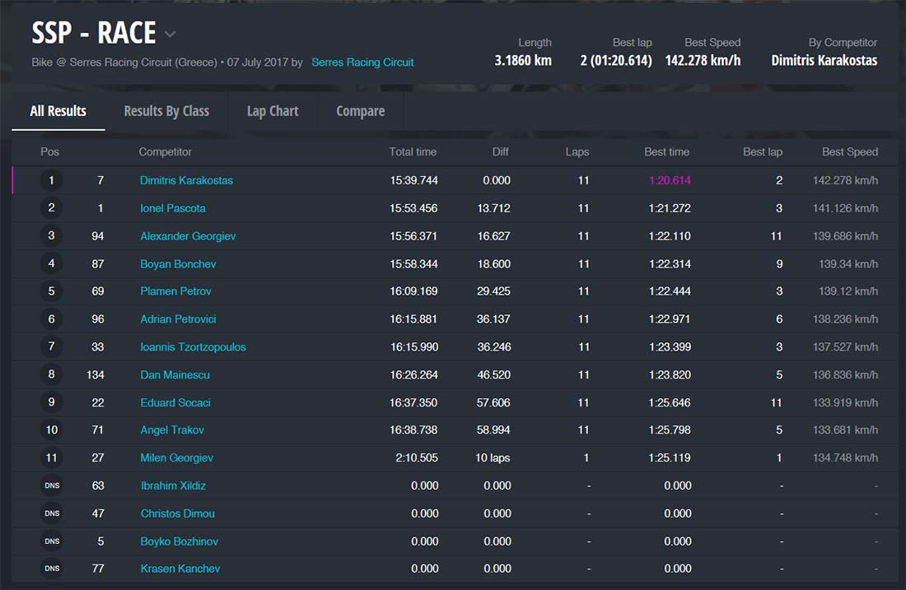Expand the SSP - RACE session dropdown
Image resolution: width=906 pixels, height=590 pixels.
(170, 35)
